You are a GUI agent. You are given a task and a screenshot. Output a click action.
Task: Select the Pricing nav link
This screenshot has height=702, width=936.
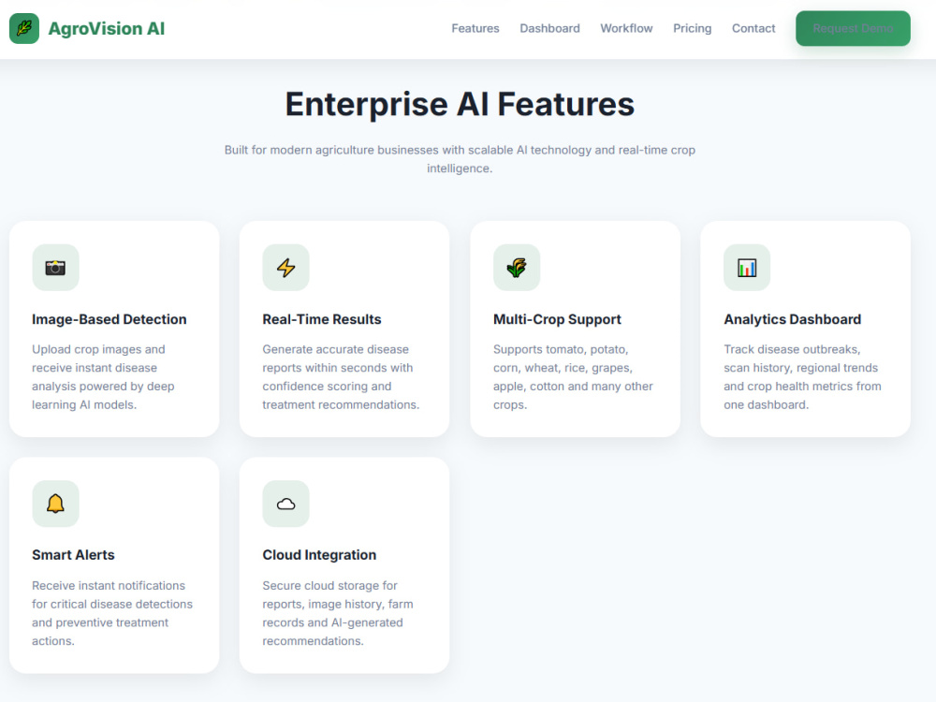pyautogui.click(x=692, y=28)
